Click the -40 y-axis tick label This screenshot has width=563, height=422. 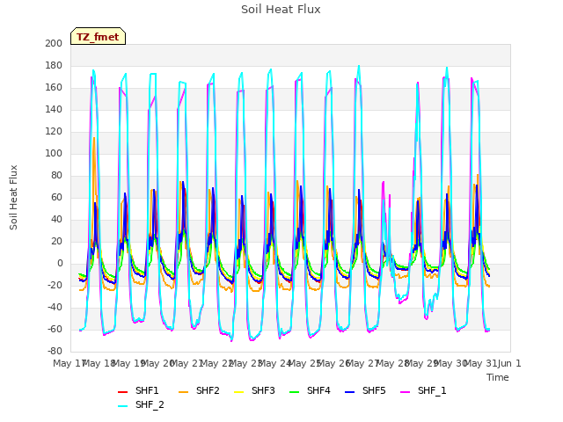coord(55,307)
